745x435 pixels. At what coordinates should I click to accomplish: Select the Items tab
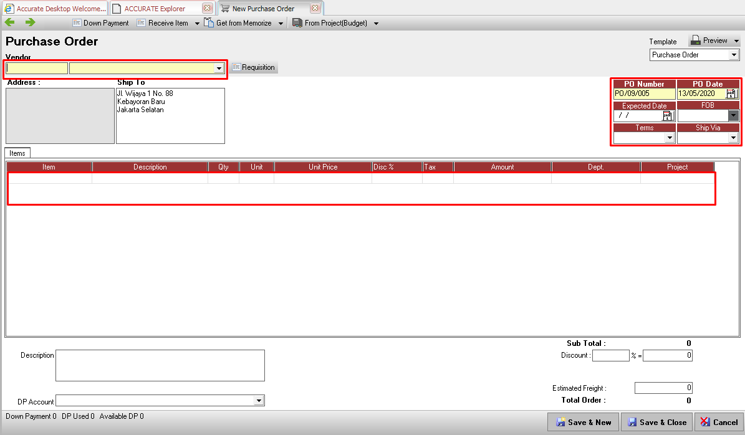17,153
